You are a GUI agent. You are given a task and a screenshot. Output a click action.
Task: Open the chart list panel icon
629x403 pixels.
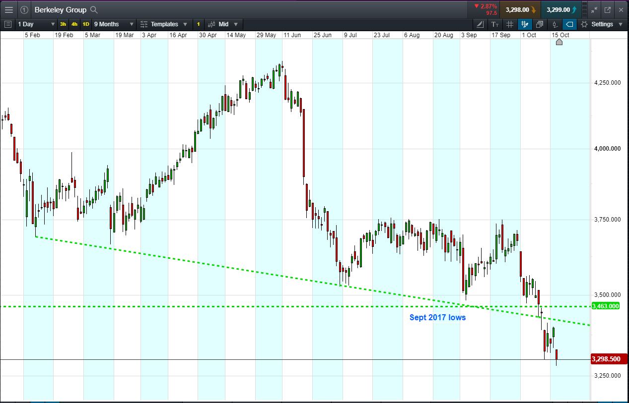[7, 24]
